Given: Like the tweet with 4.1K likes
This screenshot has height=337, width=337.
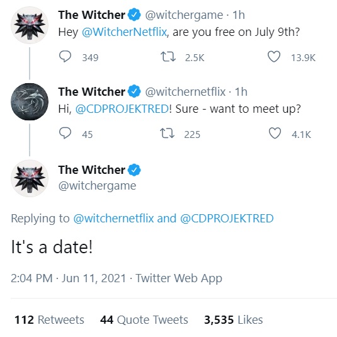Looking at the screenshot, I should [275, 134].
